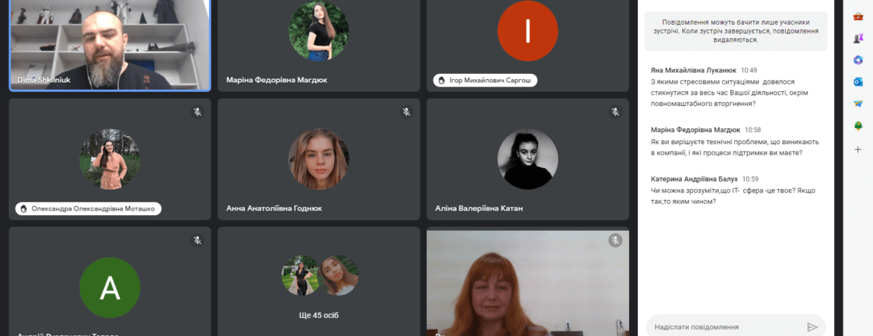Screen dimensions: 873x336
Task: Open the Outlook icon in Edge sidebar
Action: point(858,82)
